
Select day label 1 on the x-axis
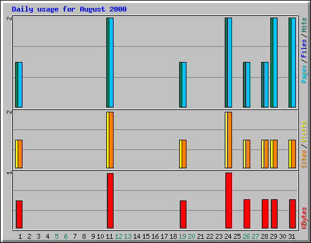coord(20,236)
